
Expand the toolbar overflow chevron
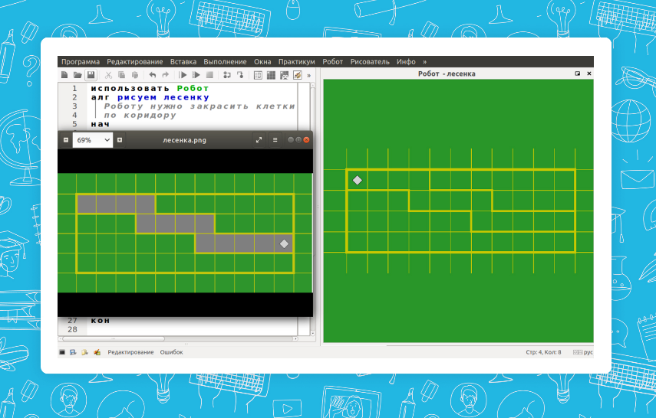[308, 75]
